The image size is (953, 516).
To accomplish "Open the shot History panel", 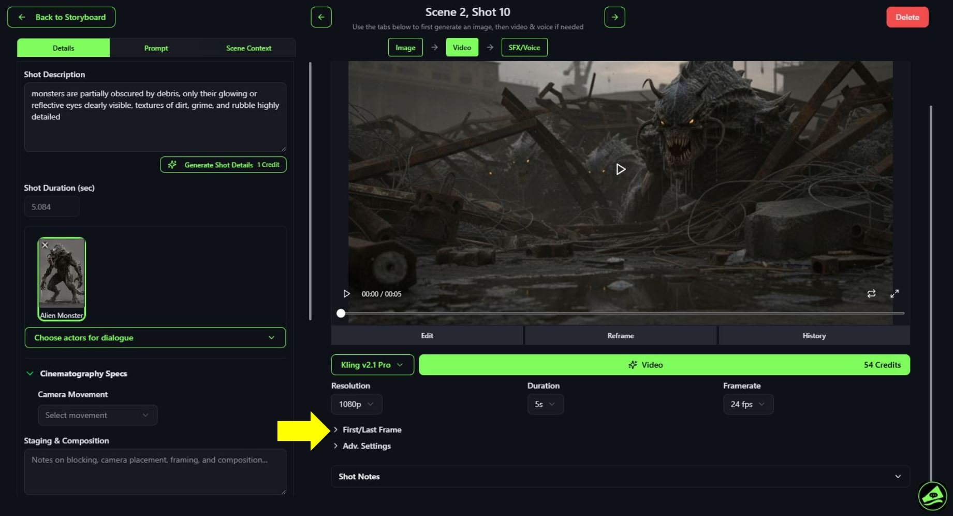I will pyautogui.click(x=814, y=335).
